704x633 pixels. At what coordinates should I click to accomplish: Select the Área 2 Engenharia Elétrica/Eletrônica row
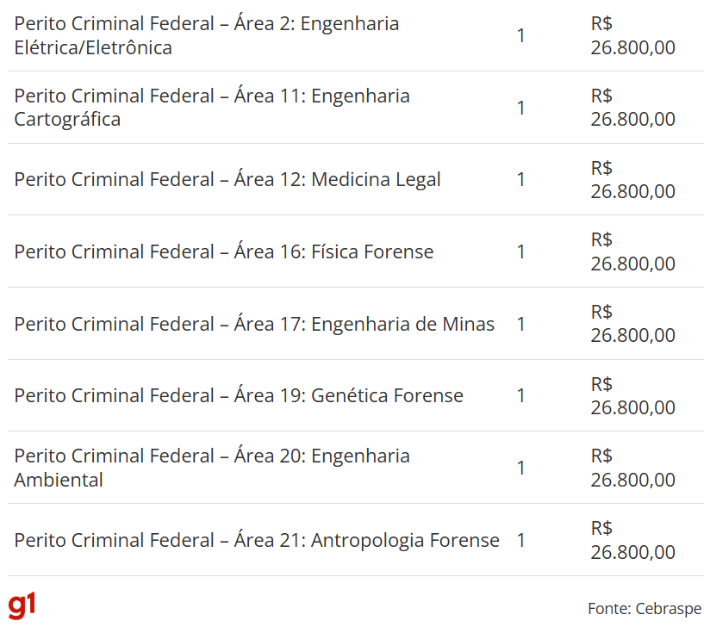click(x=356, y=35)
